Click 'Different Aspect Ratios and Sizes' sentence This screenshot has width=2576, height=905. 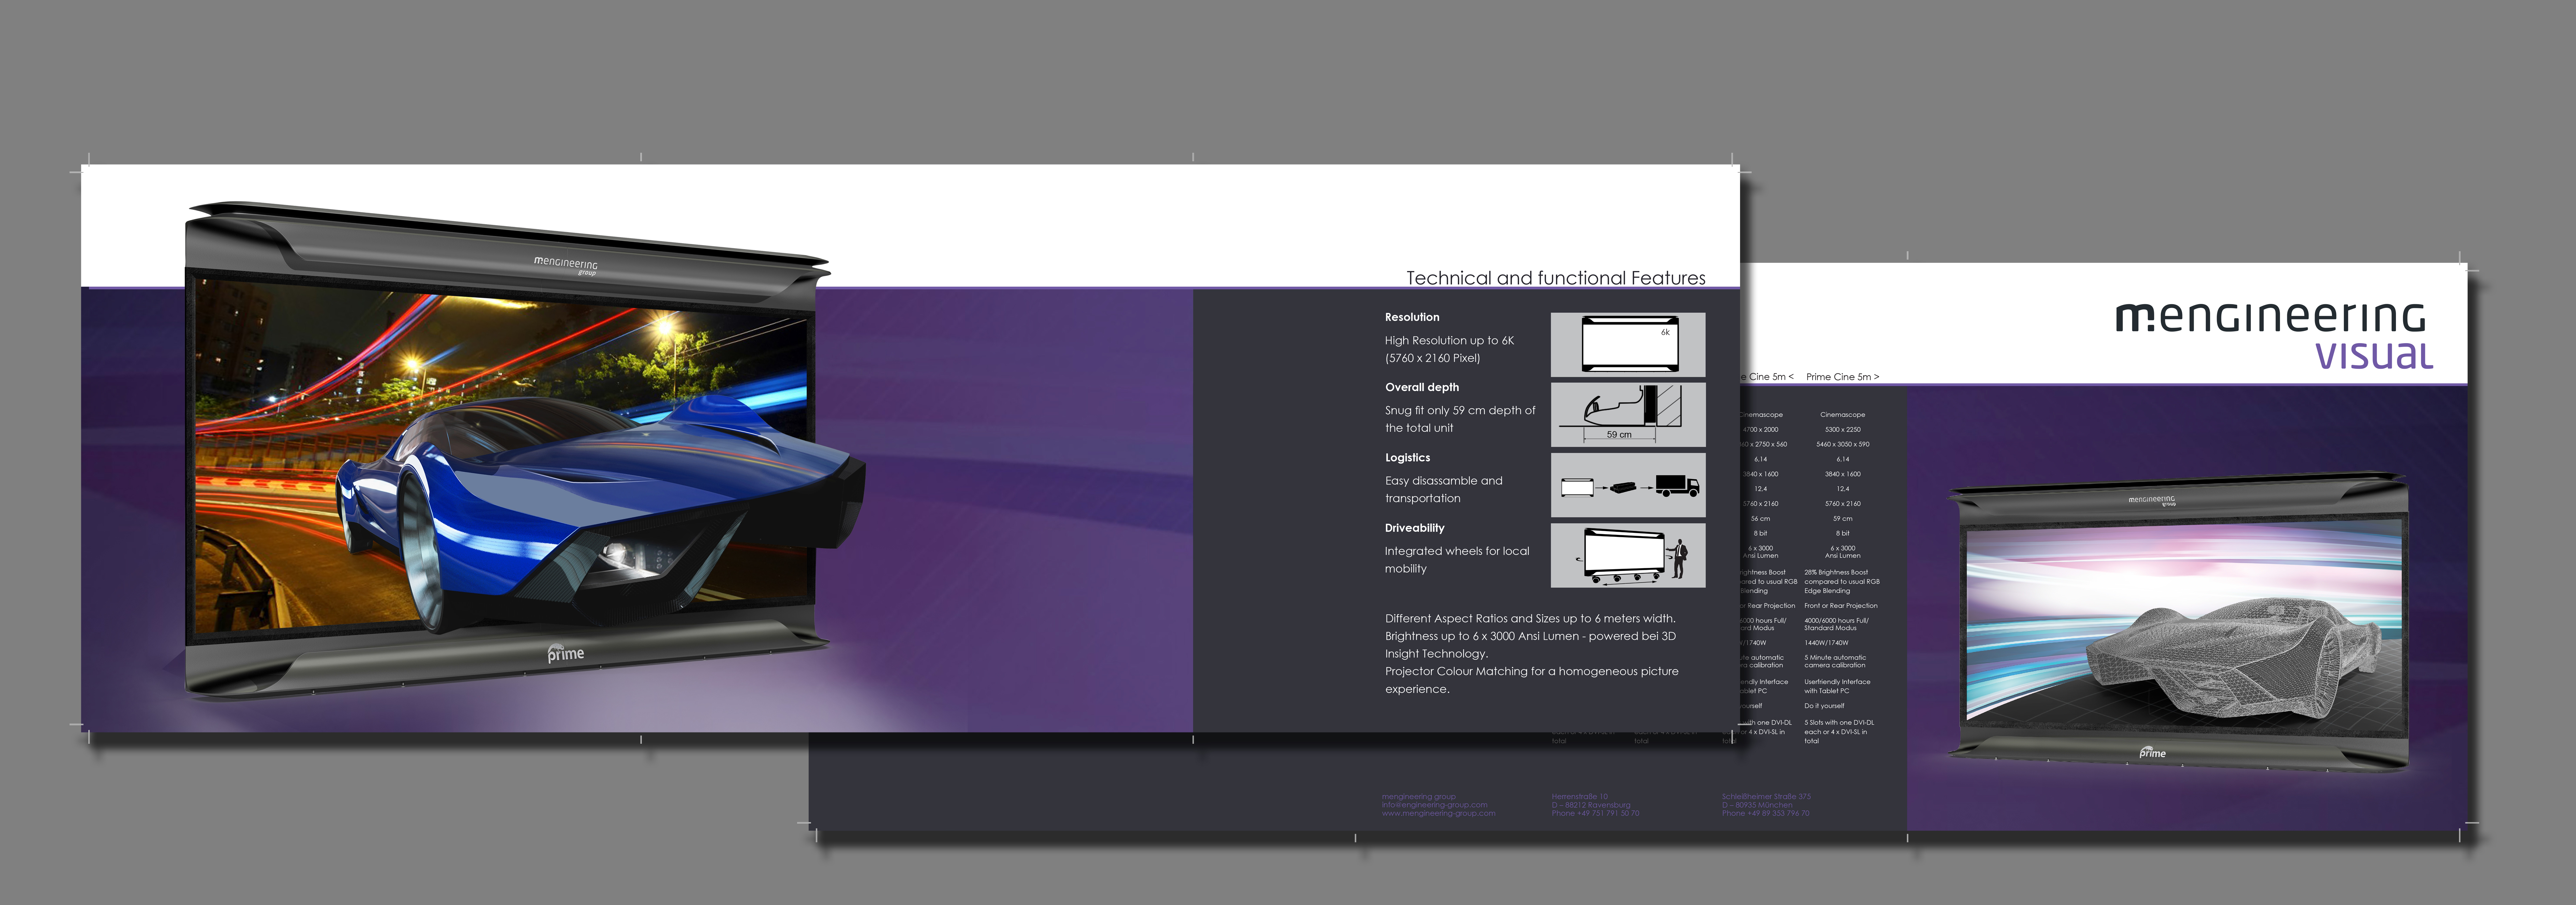coord(1530,619)
